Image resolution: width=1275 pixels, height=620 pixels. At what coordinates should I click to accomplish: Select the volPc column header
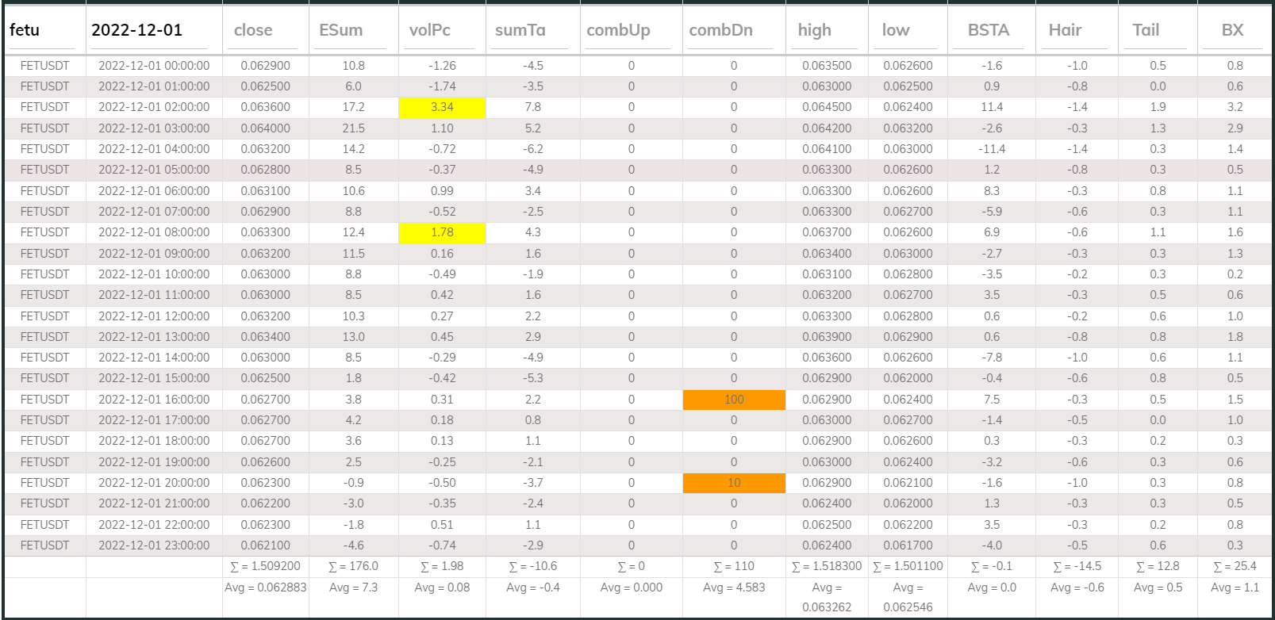[x=429, y=30]
